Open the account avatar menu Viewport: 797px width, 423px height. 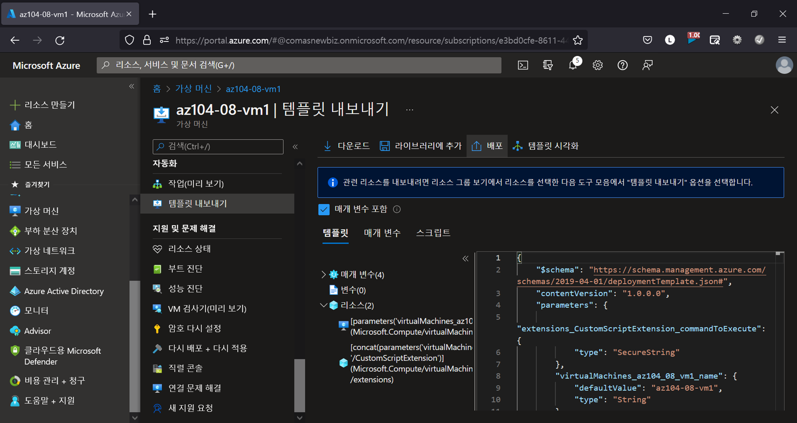784,65
